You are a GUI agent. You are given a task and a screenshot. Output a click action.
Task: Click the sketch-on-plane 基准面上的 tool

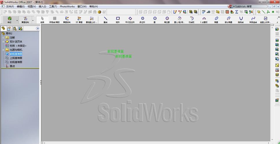pos(92,20)
